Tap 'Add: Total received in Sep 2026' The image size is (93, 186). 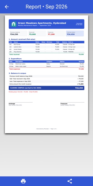tap(20, 79)
